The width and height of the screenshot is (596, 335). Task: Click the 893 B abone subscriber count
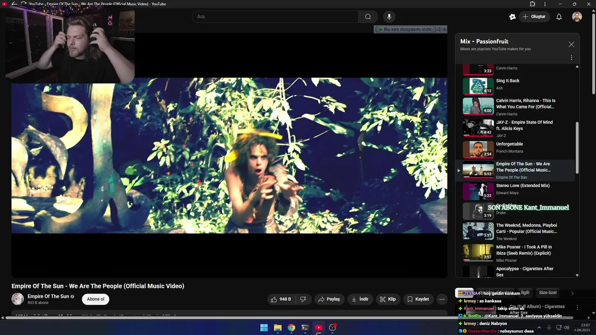click(x=38, y=303)
